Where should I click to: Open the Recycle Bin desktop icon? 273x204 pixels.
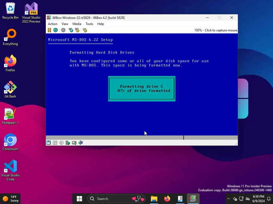pyautogui.click(x=10, y=11)
